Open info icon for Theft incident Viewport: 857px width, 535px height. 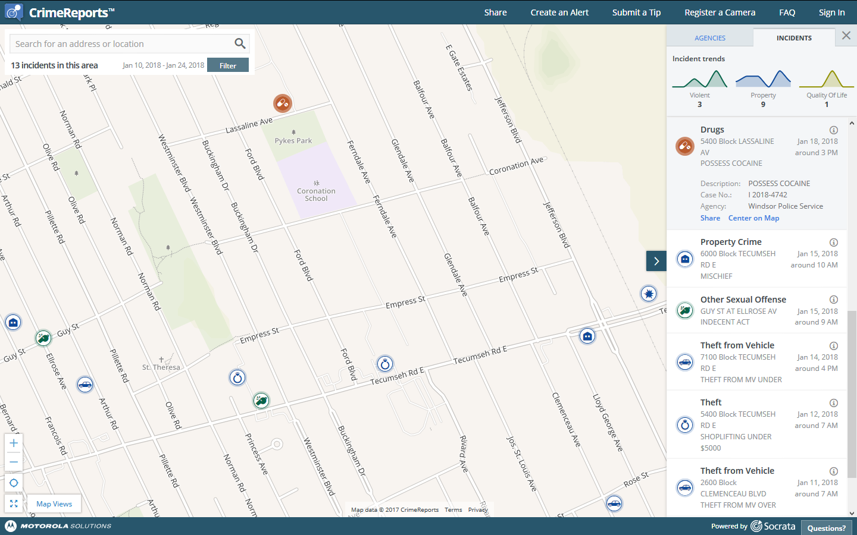click(834, 403)
